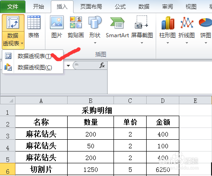212x176 pixels.
Task: Click the fx insert function button
Action: (x=102, y=65)
